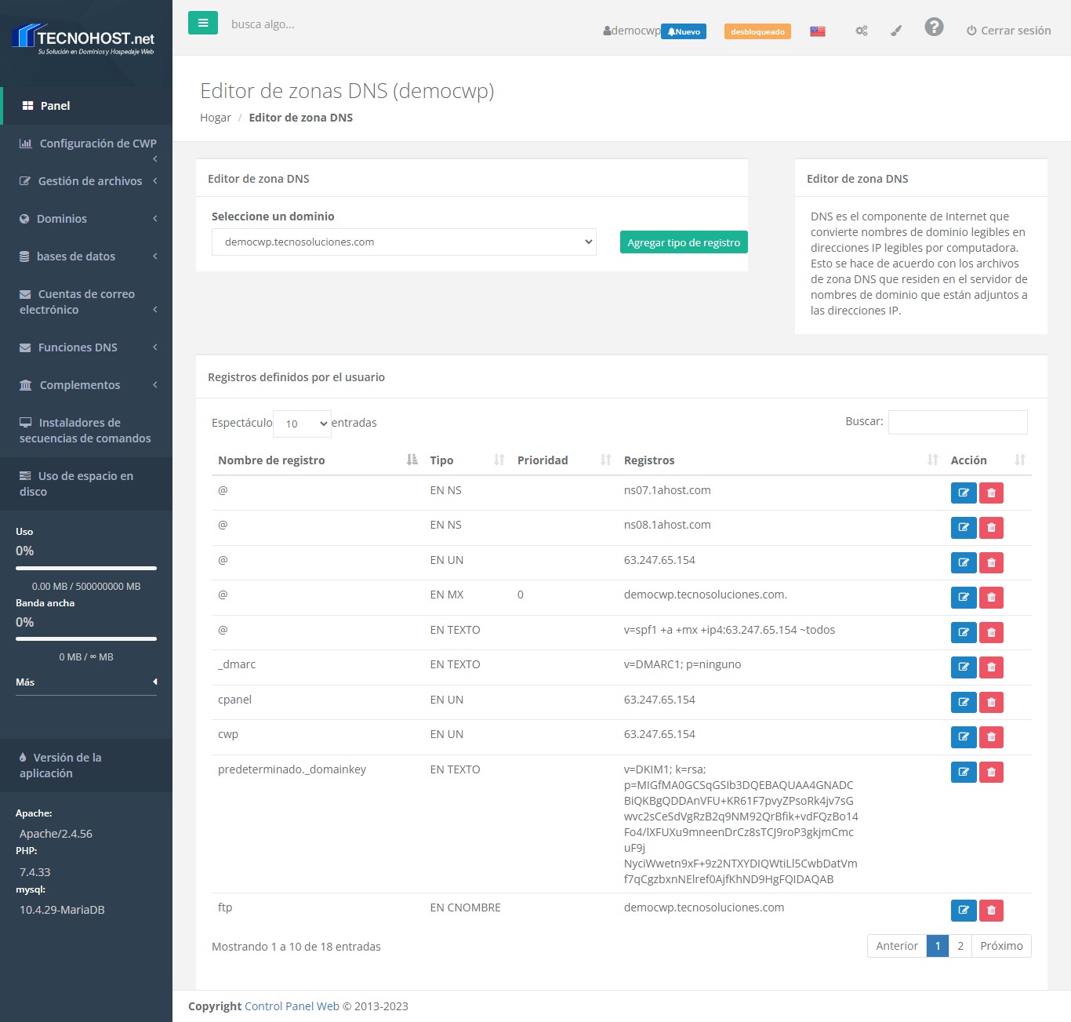The image size is (1071, 1022).
Task: Expand the Dominios sidebar menu
Action: 86,219
